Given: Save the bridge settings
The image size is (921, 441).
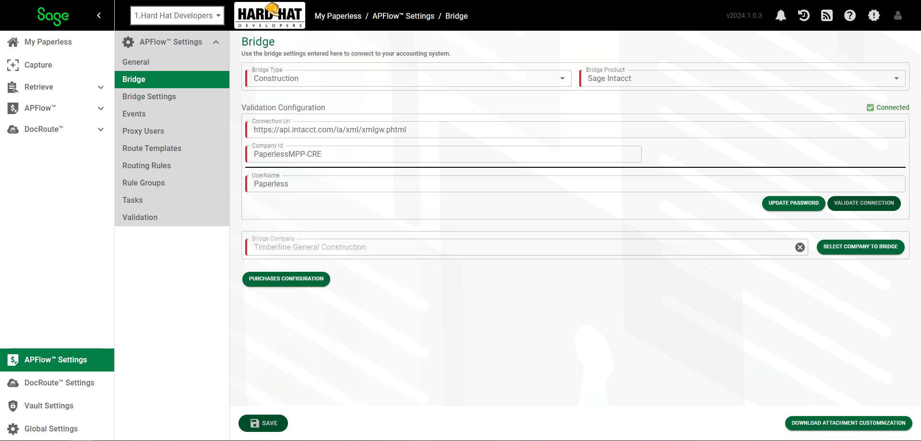Looking at the screenshot, I should click(263, 423).
